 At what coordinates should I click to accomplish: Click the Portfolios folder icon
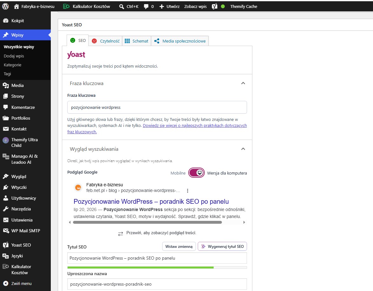6,118
